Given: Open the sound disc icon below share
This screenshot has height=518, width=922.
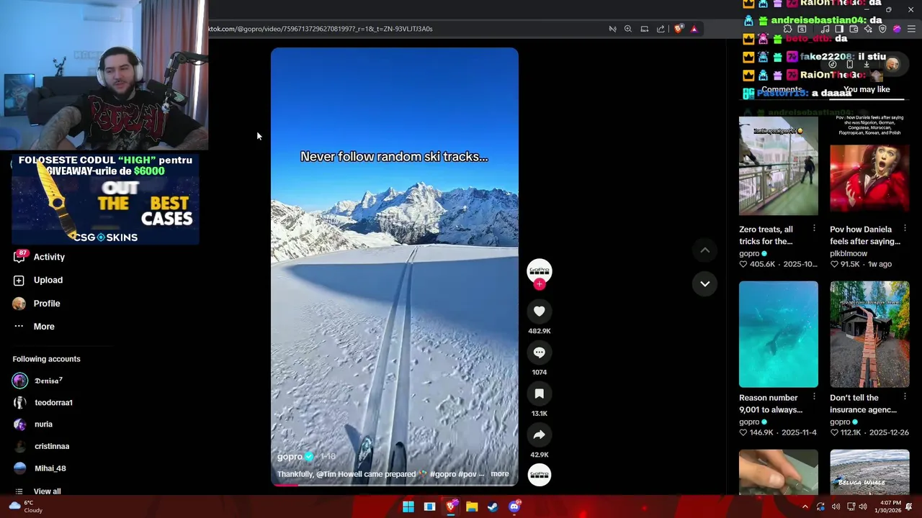Looking at the screenshot, I should [539, 475].
